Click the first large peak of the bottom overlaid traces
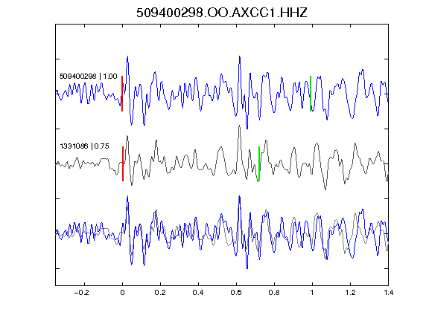The width and height of the screenshot is (429, 321). coord(127,196)
